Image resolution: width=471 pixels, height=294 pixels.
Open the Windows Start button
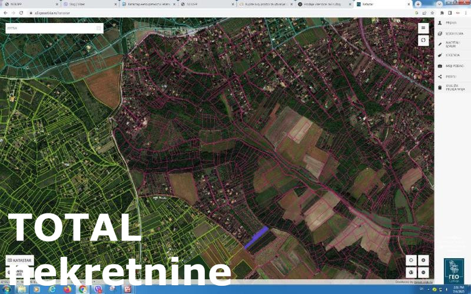point(6,289)
